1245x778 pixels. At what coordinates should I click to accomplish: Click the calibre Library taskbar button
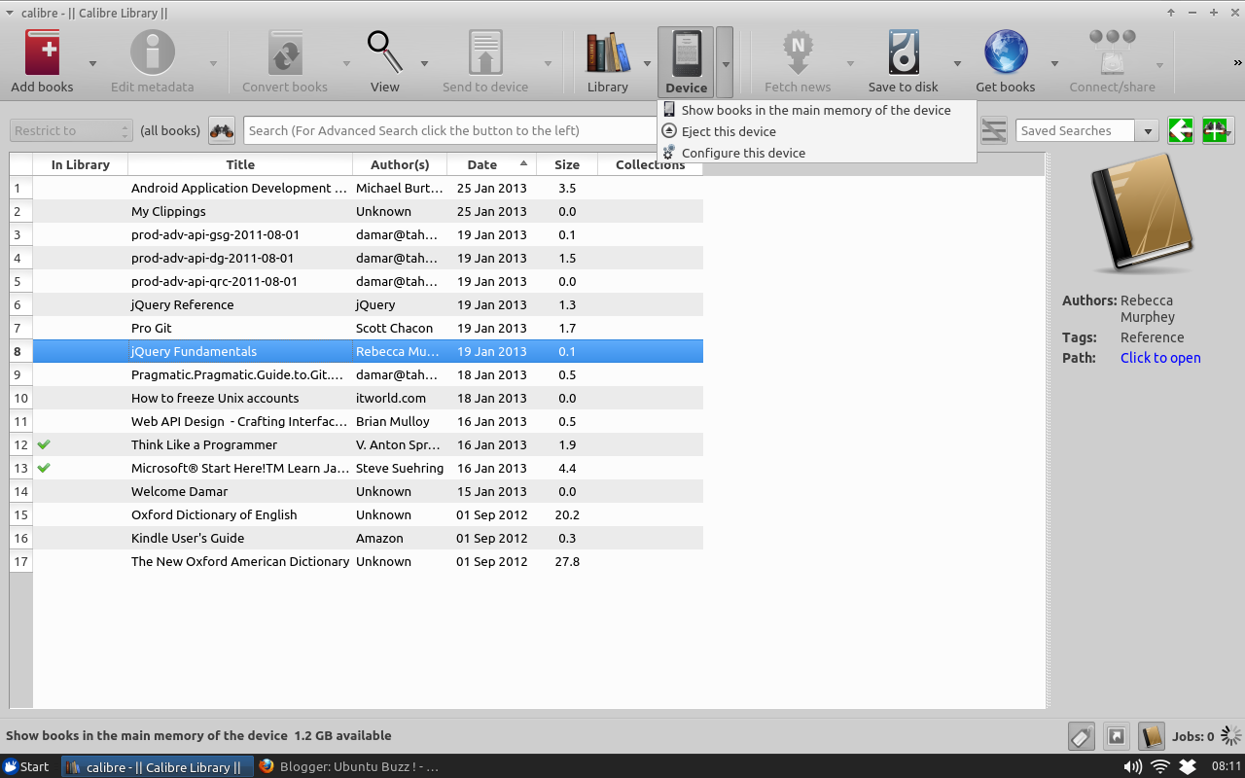pos(158,766)
